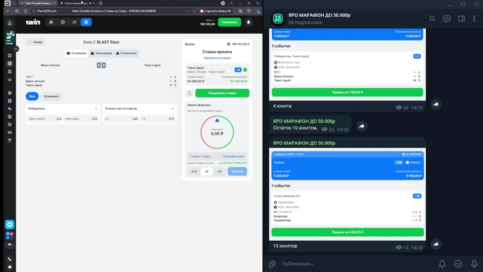Click the microphone voice message icon in Telegram

474,264
